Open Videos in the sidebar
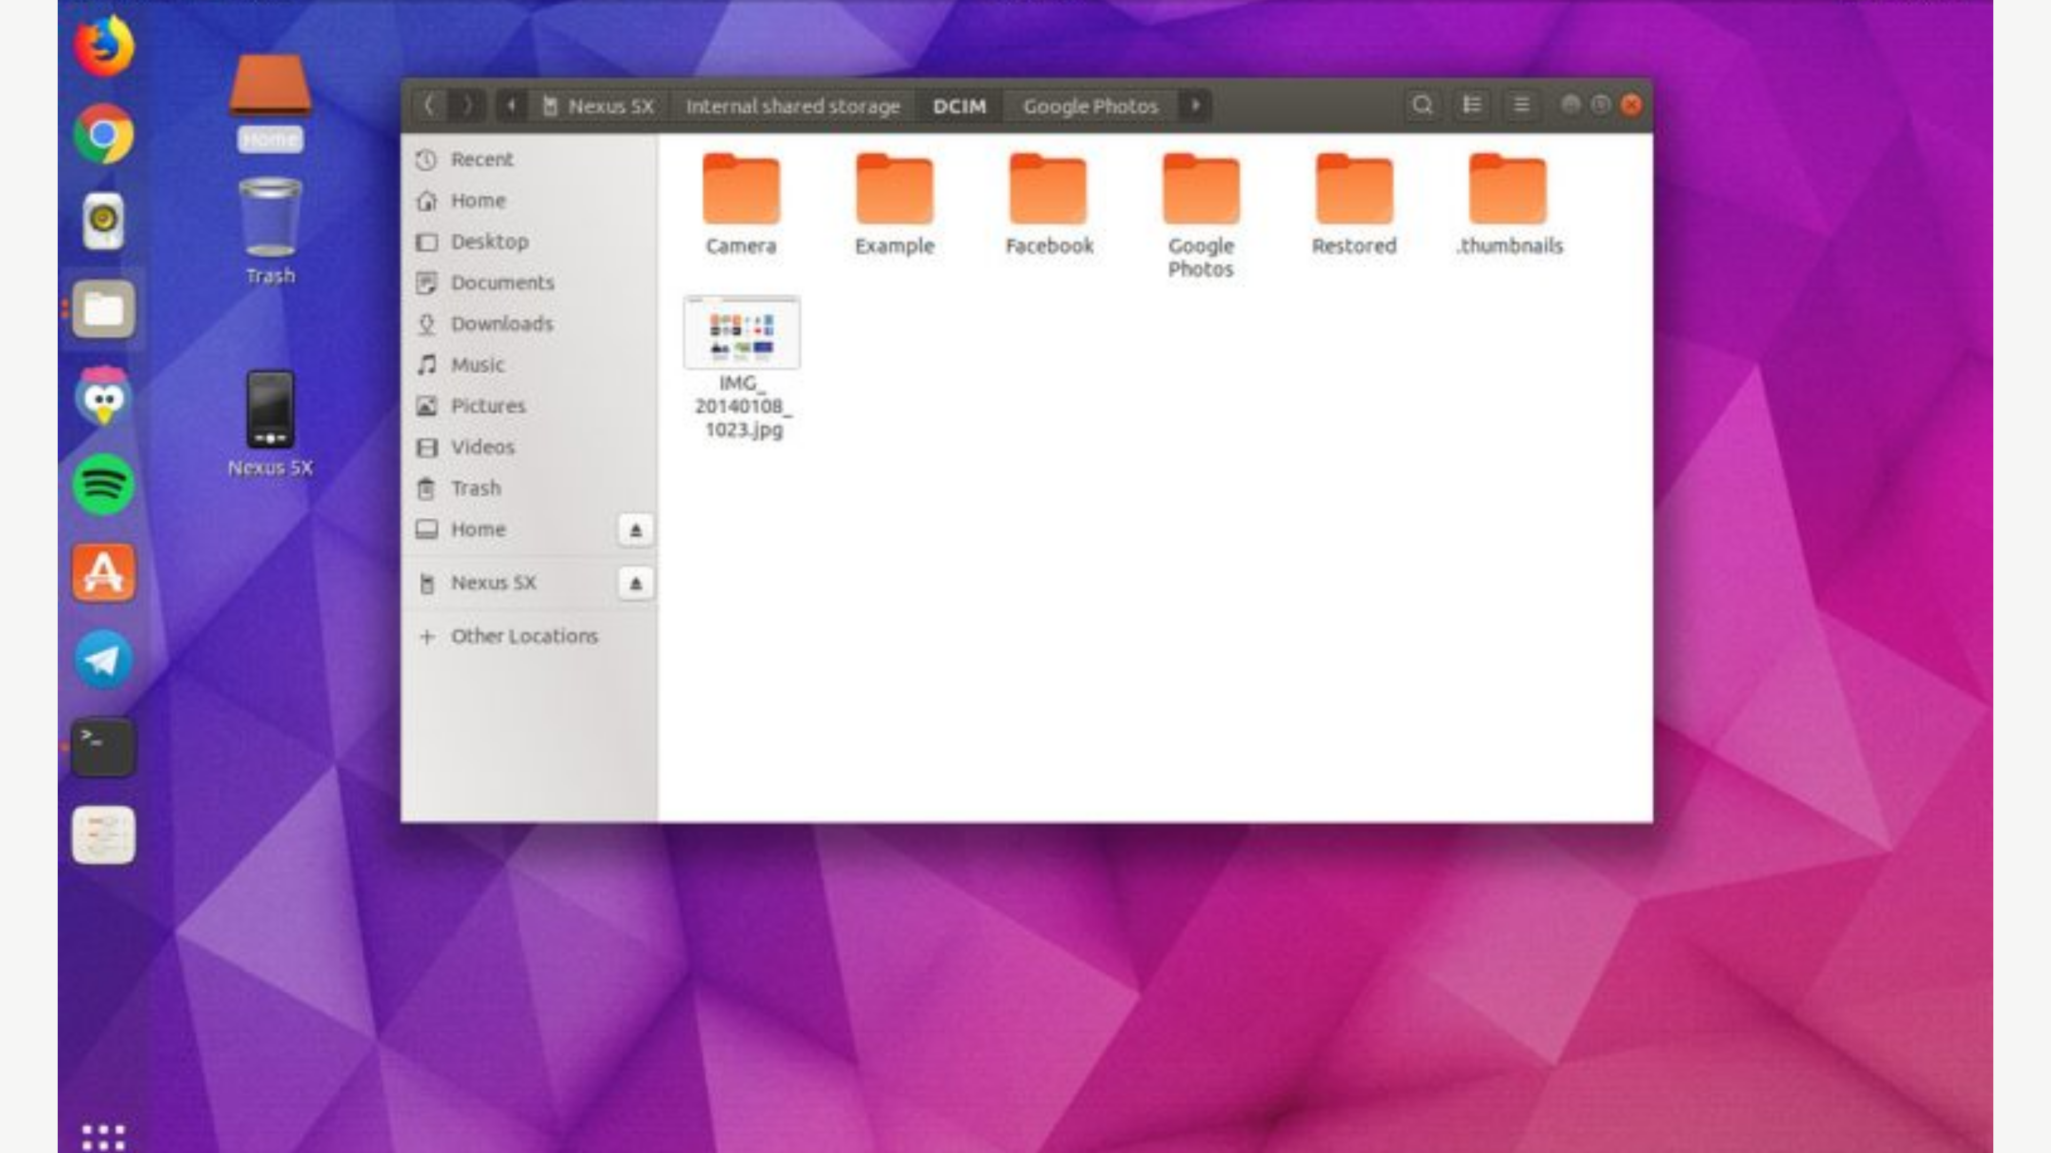Screen dimensions: 2051x1153 [529, 447]
